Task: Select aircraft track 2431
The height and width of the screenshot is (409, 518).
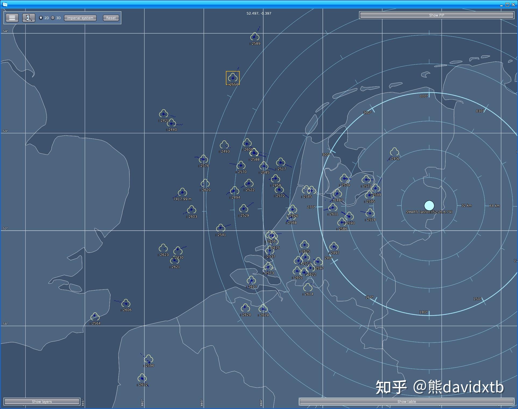Action: tap(394, 152)
